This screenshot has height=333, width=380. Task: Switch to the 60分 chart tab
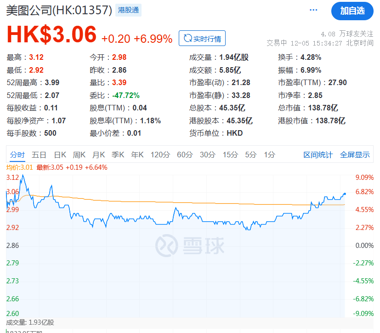point(184,155)
